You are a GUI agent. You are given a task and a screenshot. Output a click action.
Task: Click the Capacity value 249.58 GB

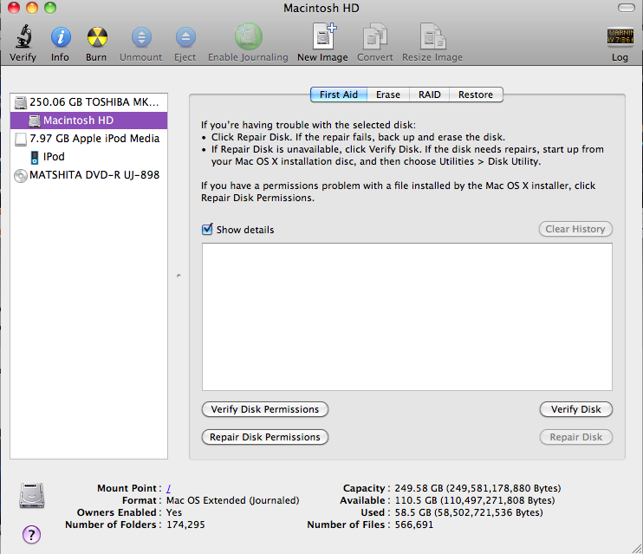(477, 488)
